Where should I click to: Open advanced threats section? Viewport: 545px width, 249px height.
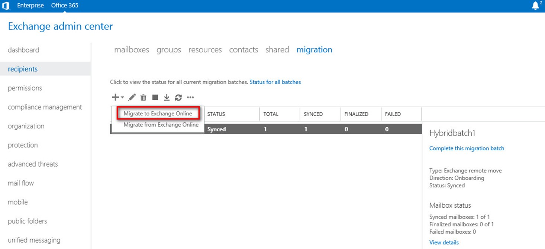[x=33, y=164]
